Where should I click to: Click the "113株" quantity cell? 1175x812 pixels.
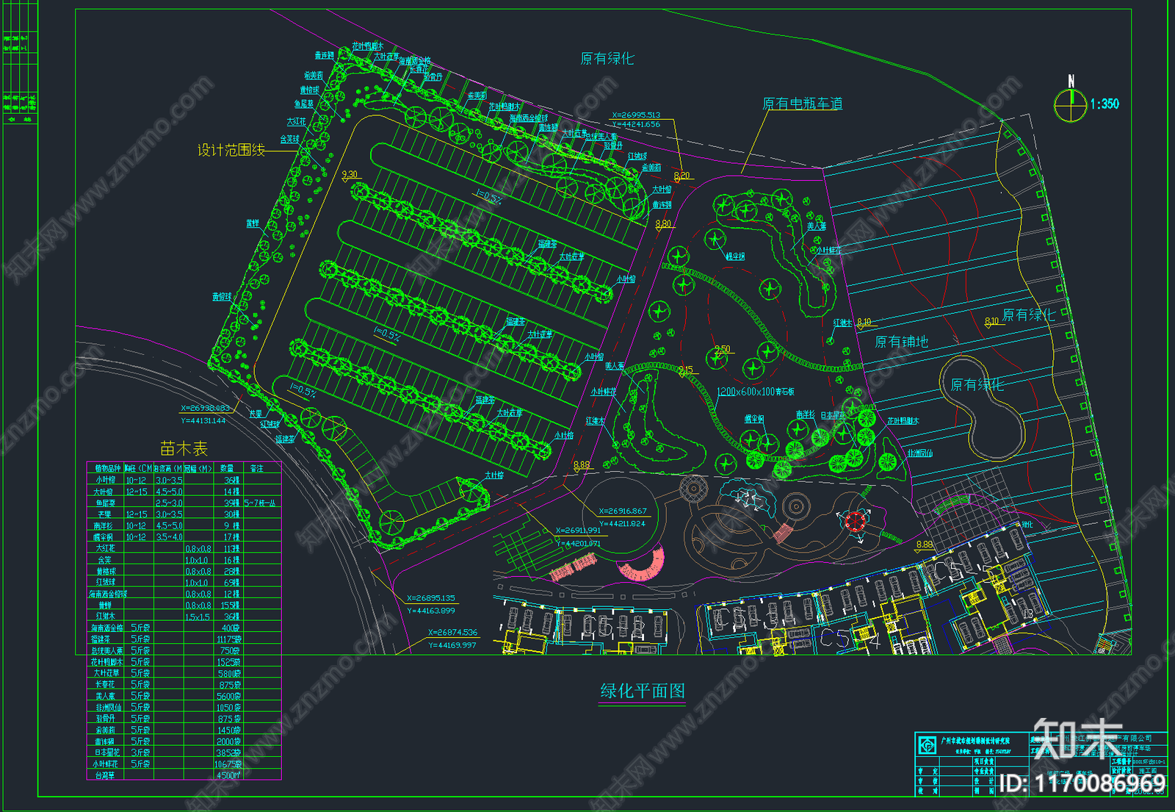(x=231, y=549)
